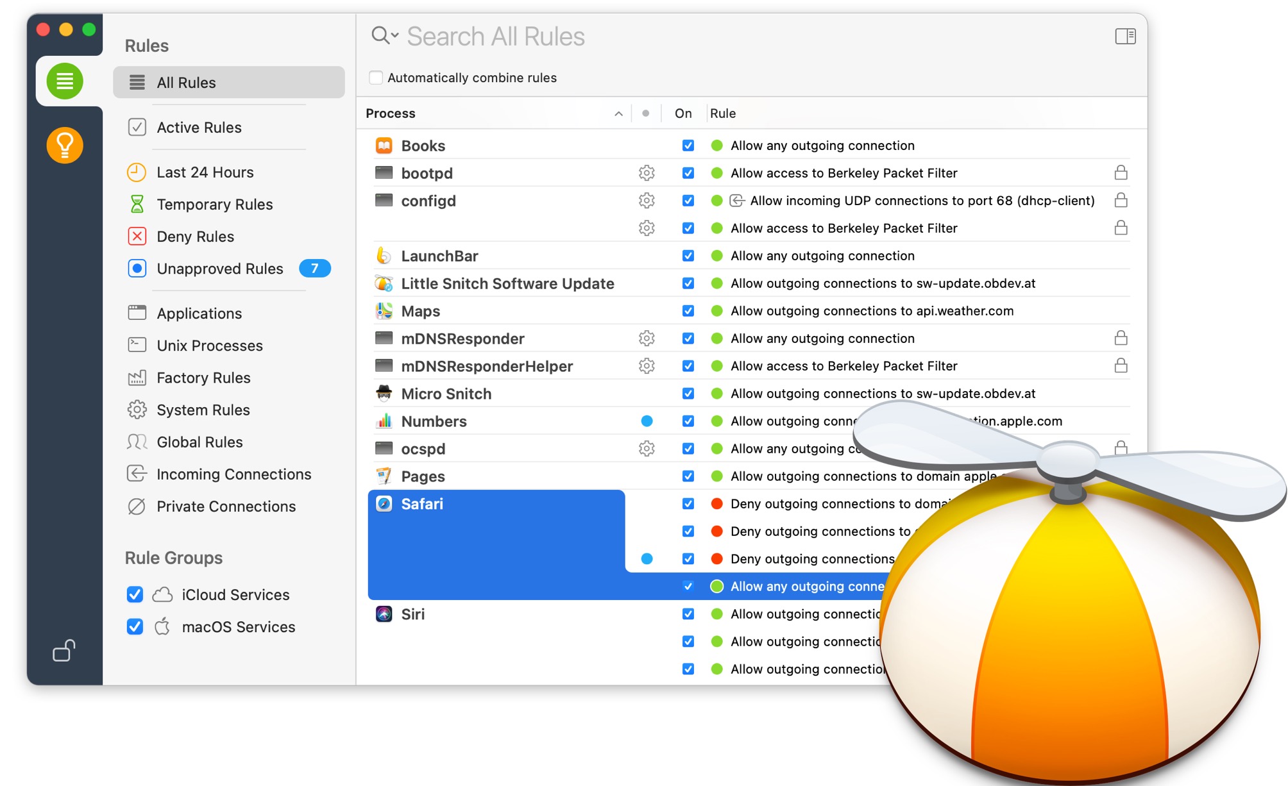Enable Automatically combine rules checkbox
This screenshot has width=1288, height=786.
[377, 78]
